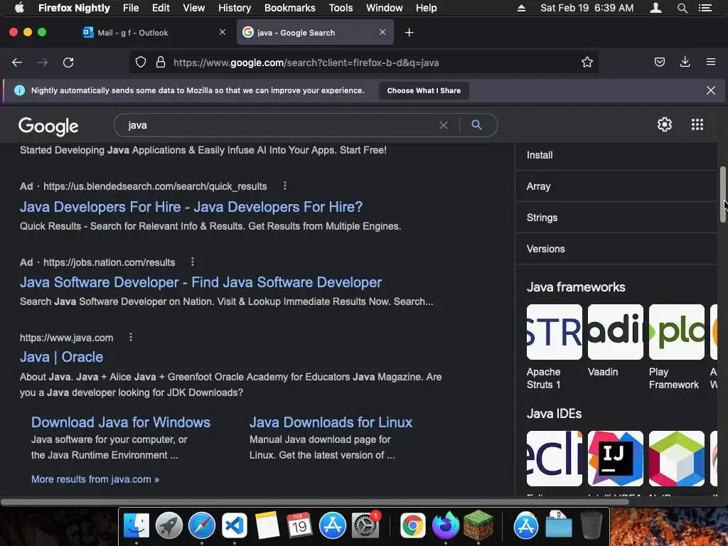Dismiss the Nightly data notification bar
Screen dimensions: 728x546
click(711, 90)
